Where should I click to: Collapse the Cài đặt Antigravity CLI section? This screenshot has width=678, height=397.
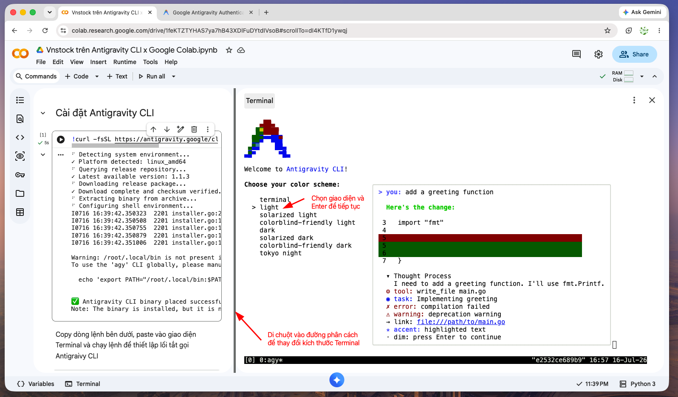(43, 113)
